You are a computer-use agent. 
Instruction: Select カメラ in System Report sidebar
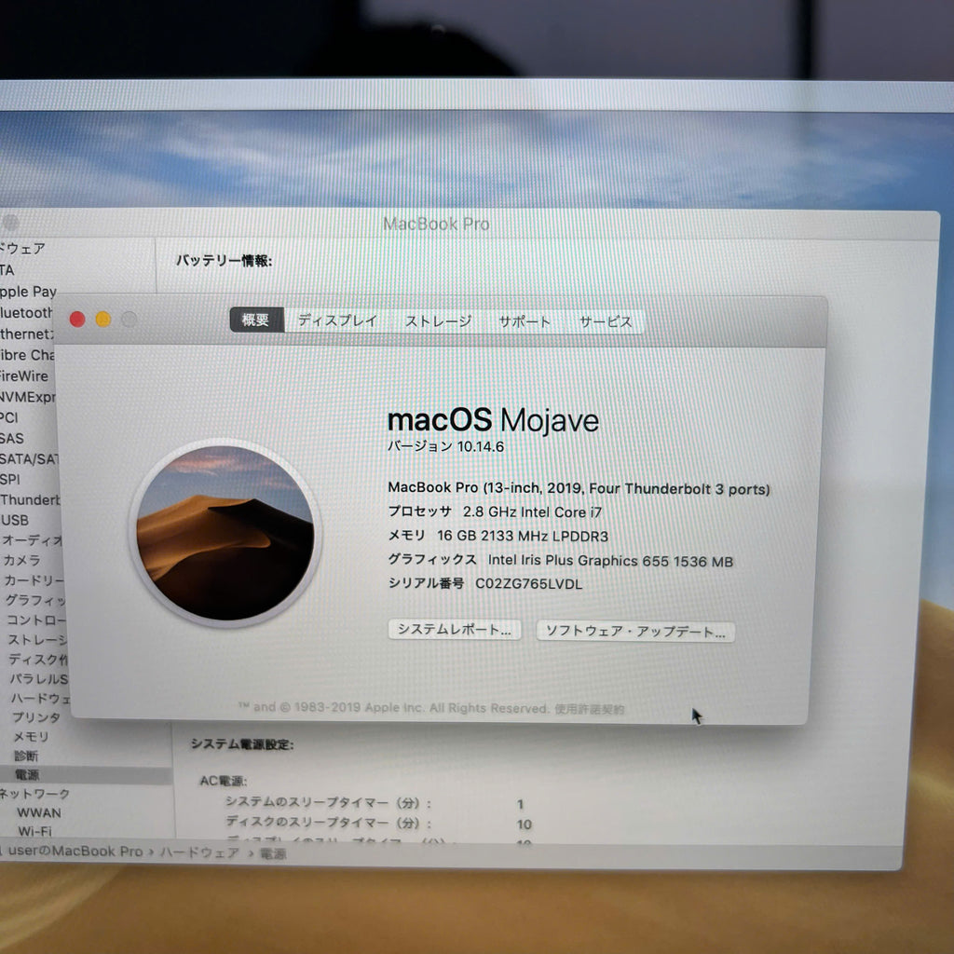click(22, 560)
